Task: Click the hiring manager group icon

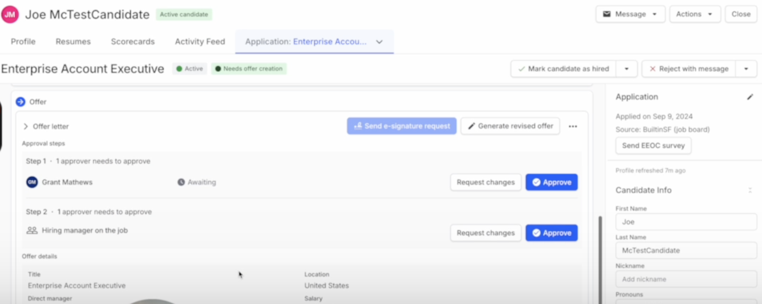Action: pyautogui.click(x=32, y=230)
